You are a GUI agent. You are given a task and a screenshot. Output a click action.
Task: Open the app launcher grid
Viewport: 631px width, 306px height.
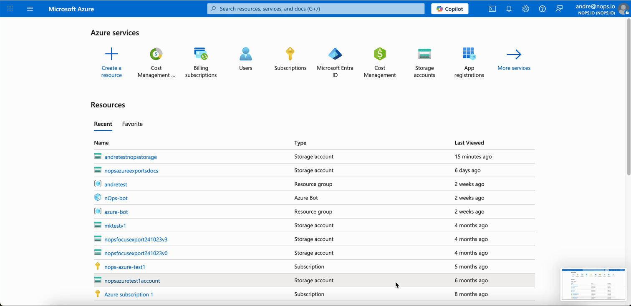point(10,8)
